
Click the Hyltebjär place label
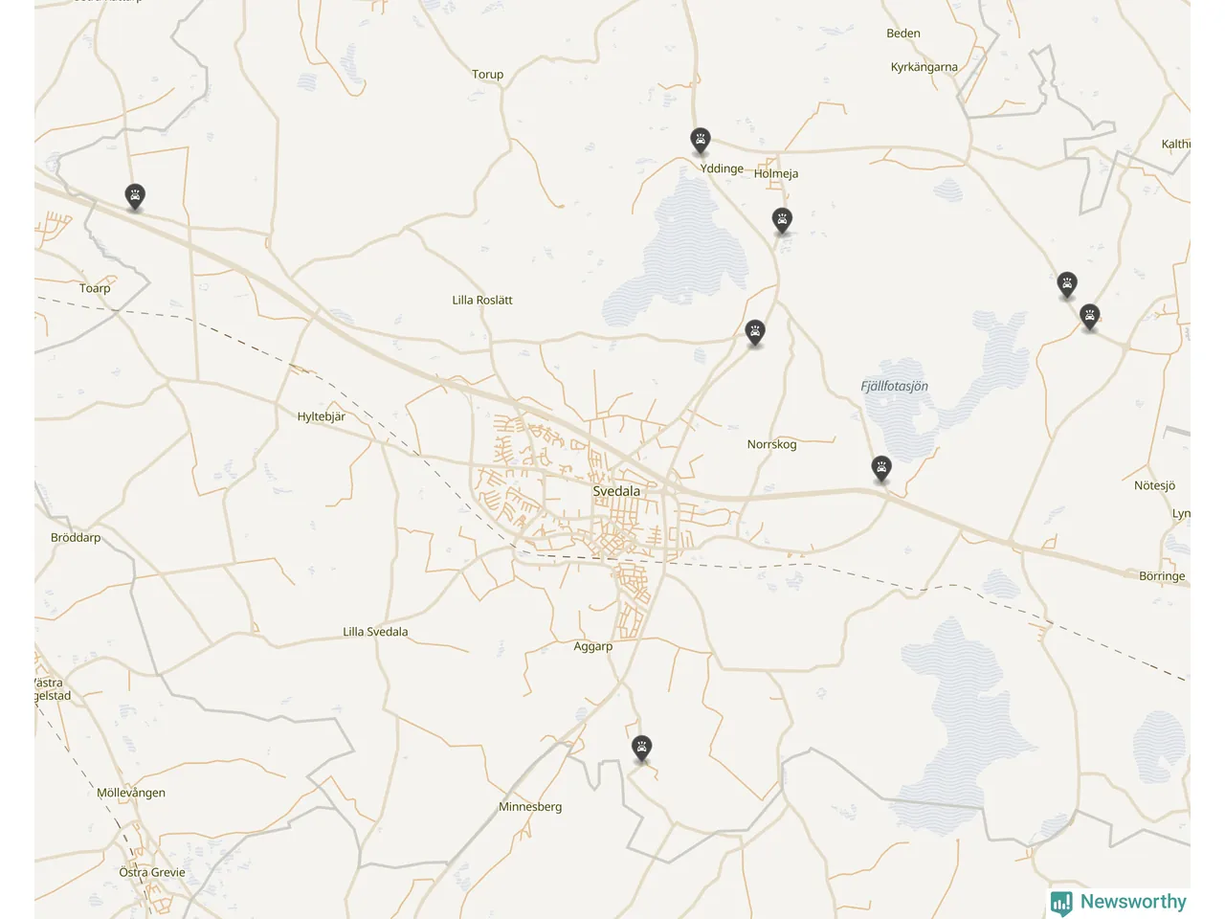321,416
